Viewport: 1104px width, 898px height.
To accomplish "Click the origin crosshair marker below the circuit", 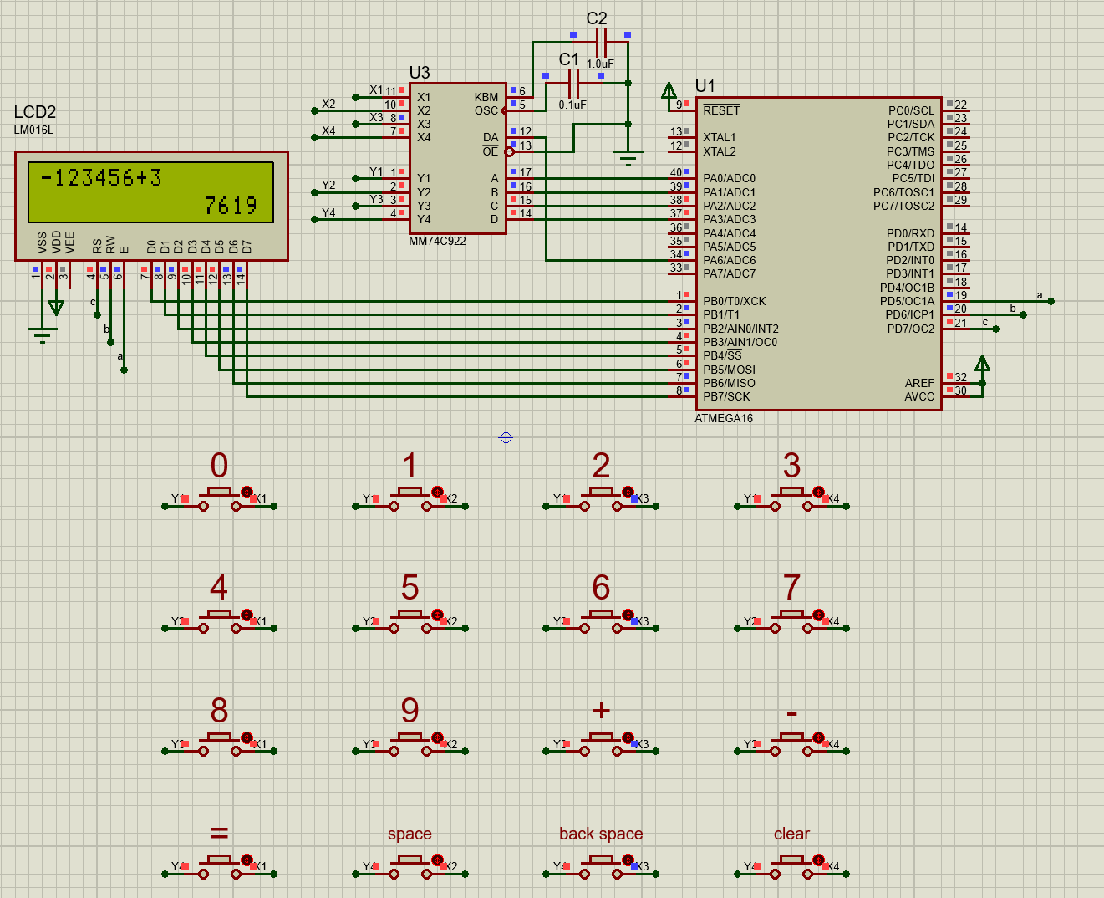I will [x=506, y=438].
